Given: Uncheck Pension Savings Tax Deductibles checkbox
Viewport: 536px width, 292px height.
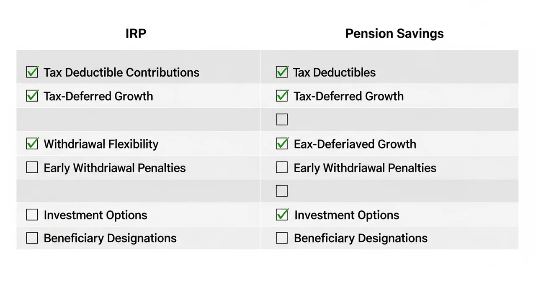Looking at the screenshot, I should 282,72.
